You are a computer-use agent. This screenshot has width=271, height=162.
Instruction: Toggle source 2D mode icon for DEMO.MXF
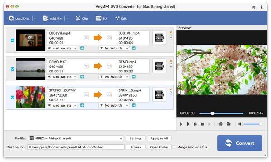pyautogui.click(x=86, y=66)
